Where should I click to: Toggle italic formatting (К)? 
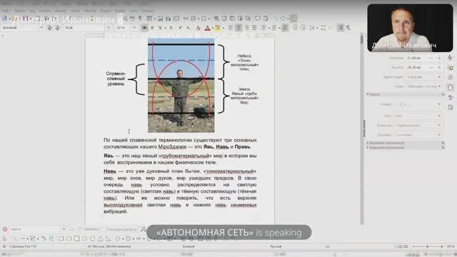[152, 28]
